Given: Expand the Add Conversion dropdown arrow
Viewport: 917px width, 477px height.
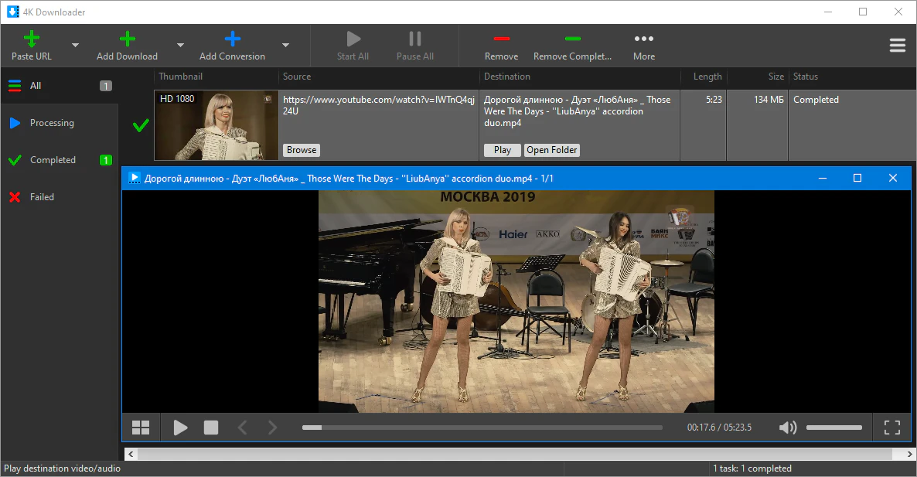Looking at the screenshot, I should coord(285,46).
